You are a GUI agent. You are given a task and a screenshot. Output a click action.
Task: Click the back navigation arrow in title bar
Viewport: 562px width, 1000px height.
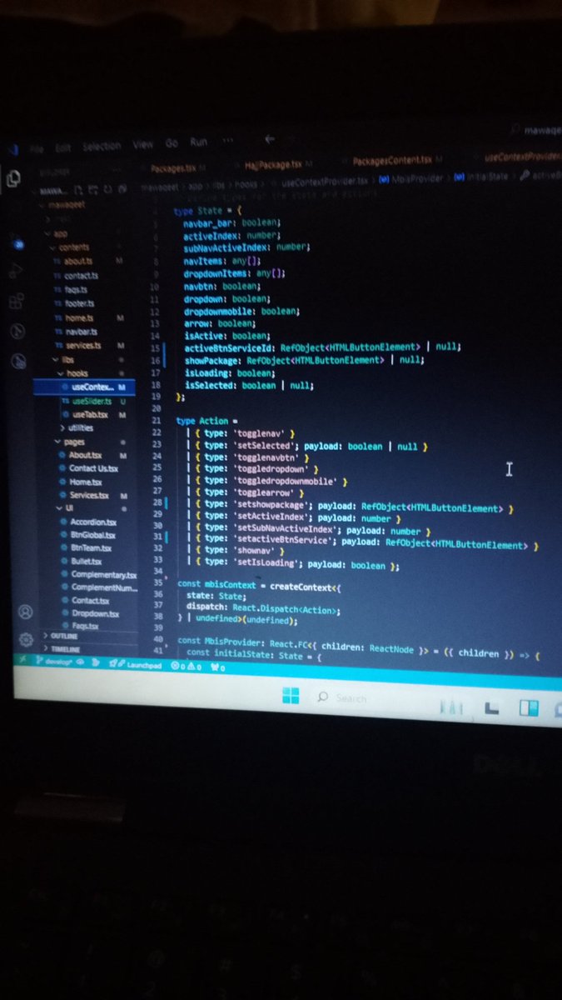coord(269,139)
